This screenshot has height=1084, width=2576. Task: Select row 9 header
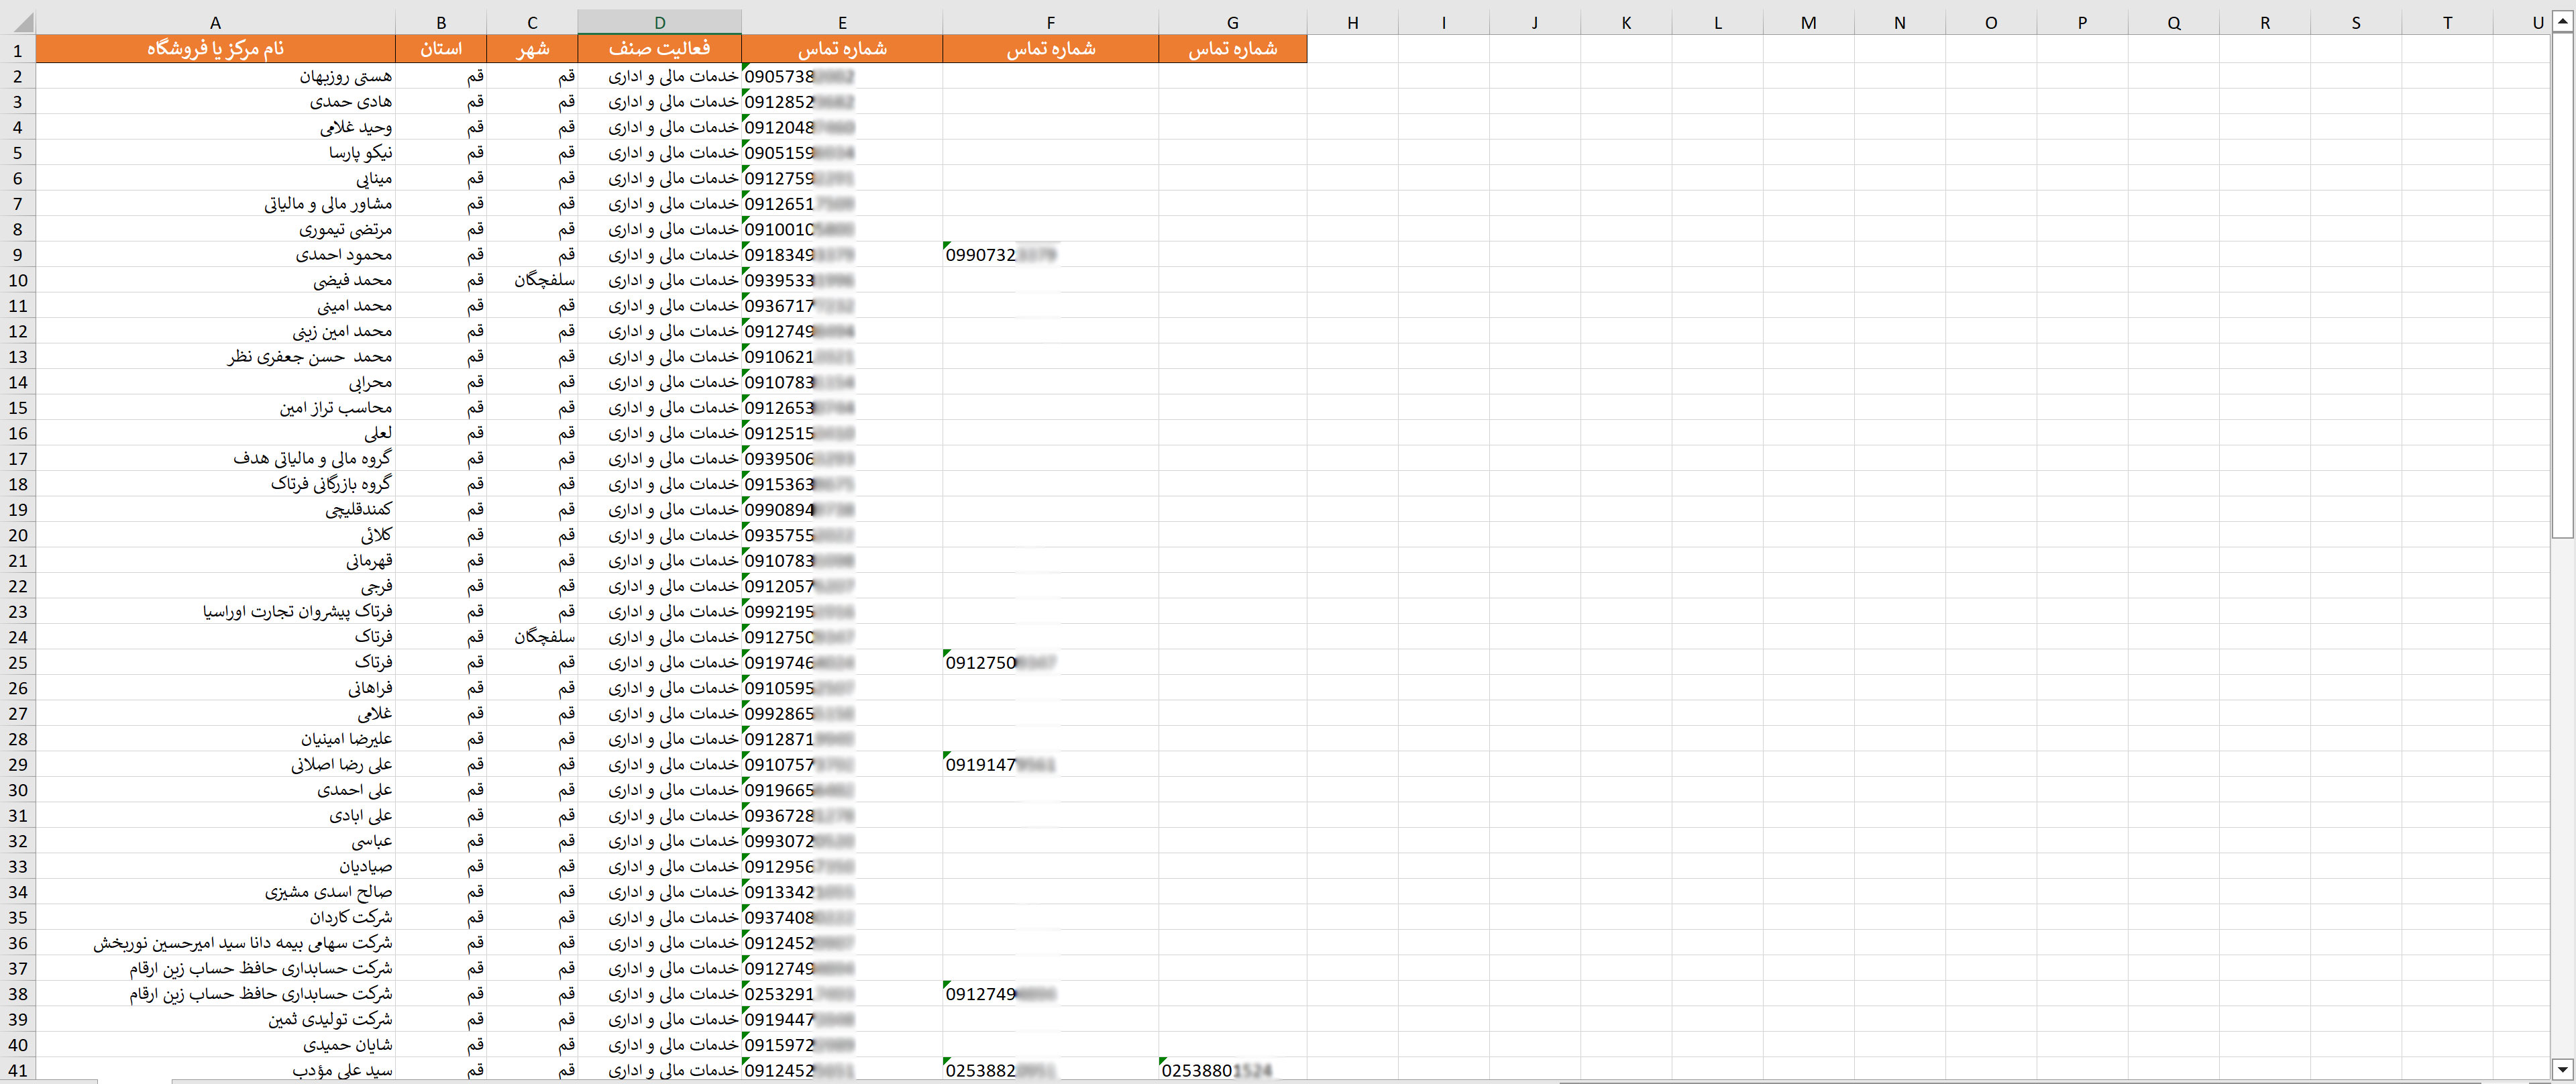[x=18, y=254]
